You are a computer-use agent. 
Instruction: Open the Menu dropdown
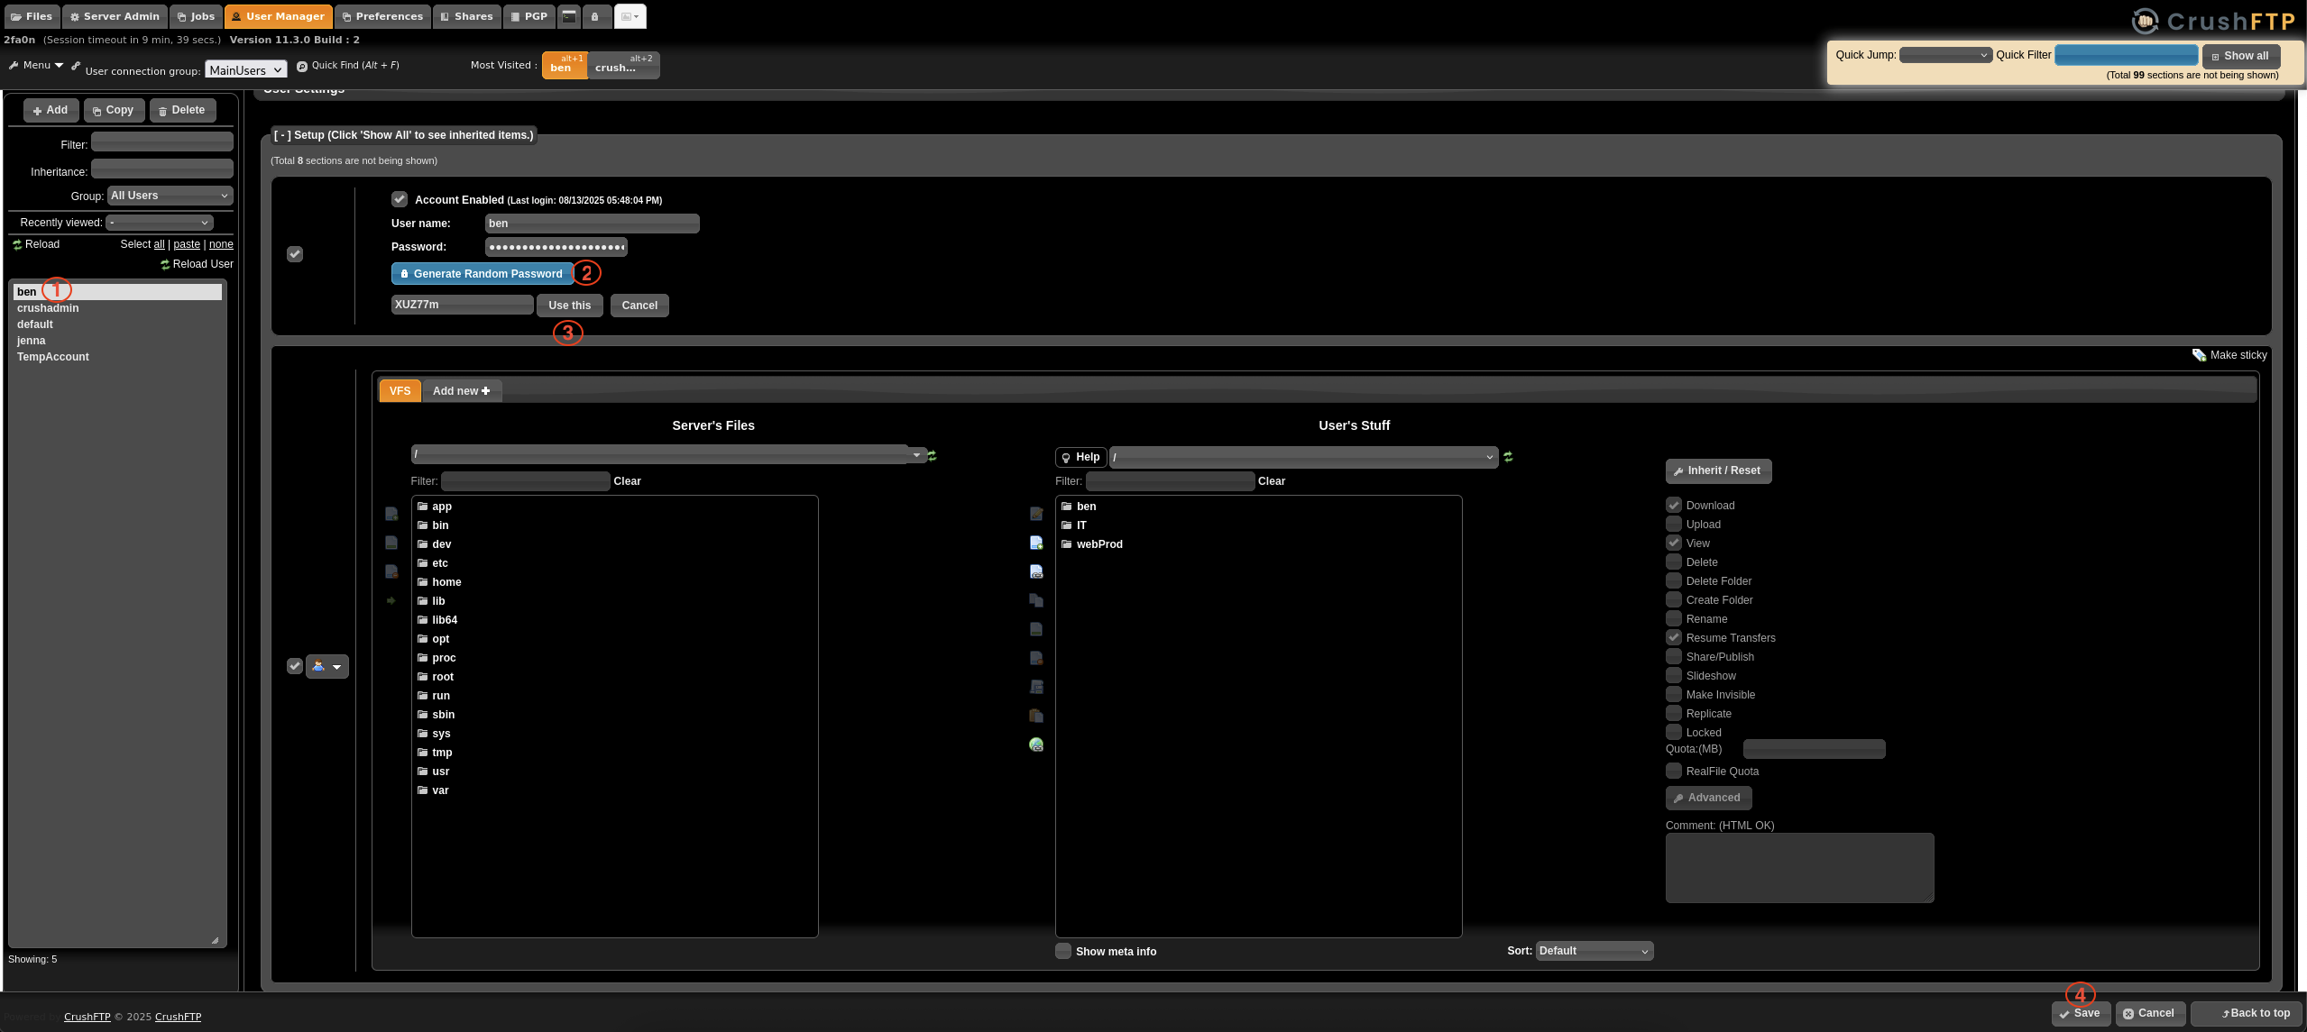(x=42, y=65)
